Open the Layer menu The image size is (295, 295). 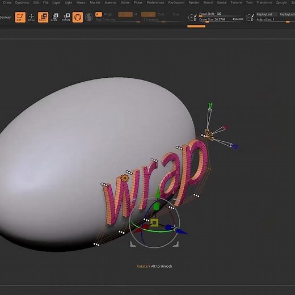pyautogui.click(x=56, y=2)
